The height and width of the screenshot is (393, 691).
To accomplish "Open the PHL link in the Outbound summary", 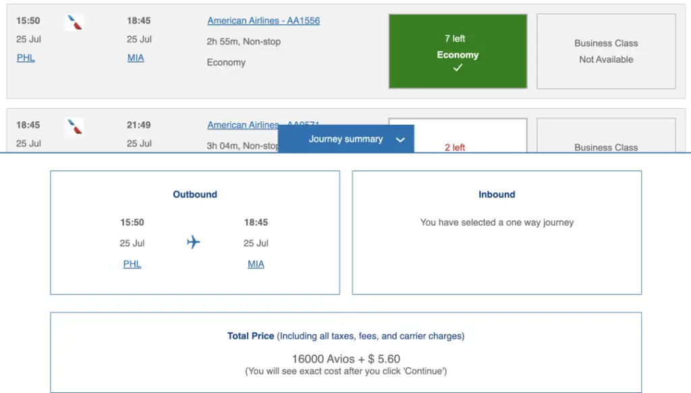I will tap(132, 264).
